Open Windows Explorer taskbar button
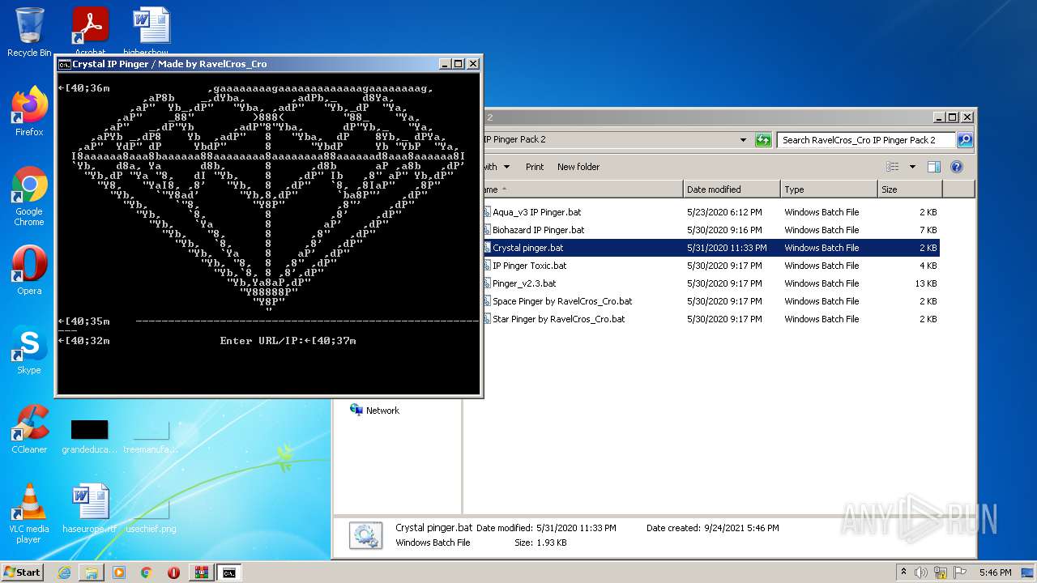 [x=92, y=572]
